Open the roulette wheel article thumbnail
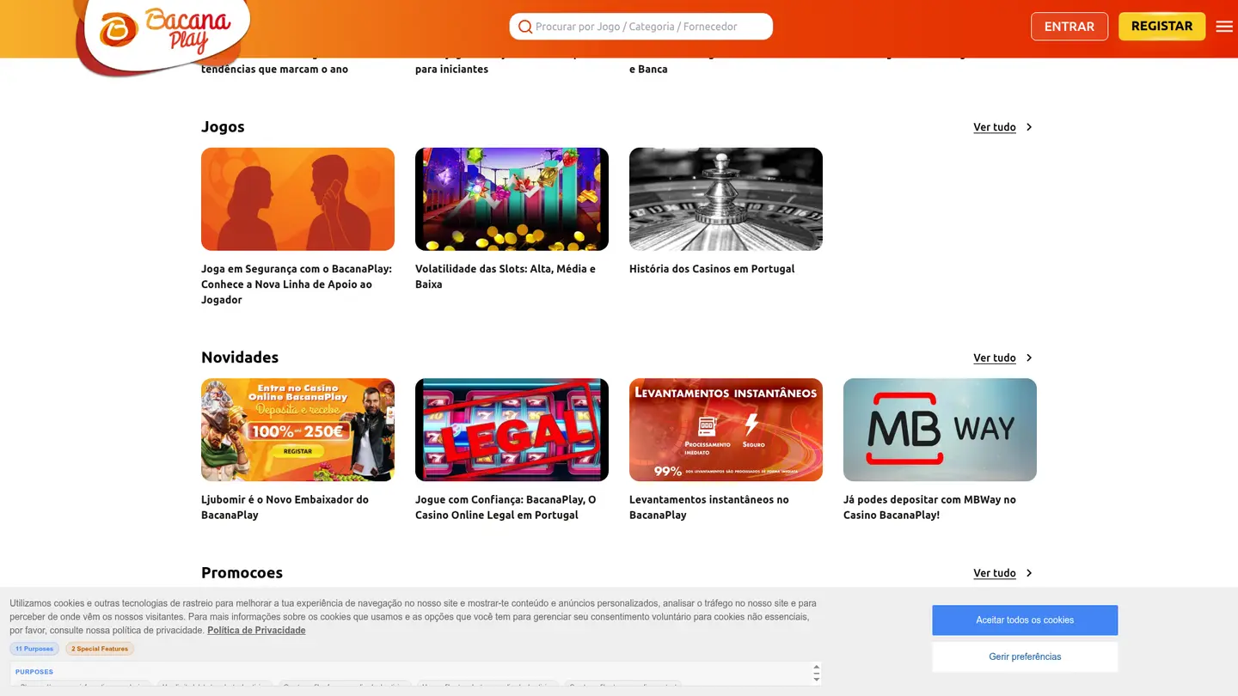 pos(726,199)
